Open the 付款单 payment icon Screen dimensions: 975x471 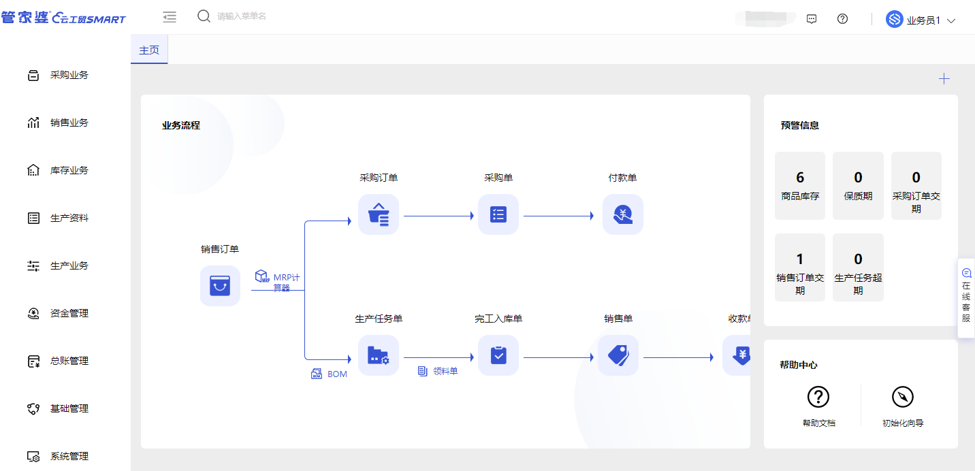[x=623, y=215]
